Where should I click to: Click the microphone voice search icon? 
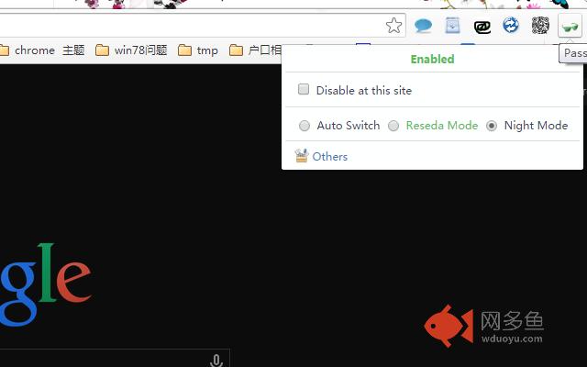click(x=216, y=361)
